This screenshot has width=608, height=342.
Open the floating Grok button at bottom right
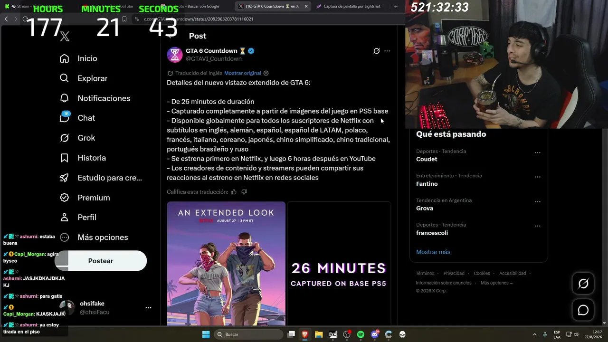[x=583, y=284]
